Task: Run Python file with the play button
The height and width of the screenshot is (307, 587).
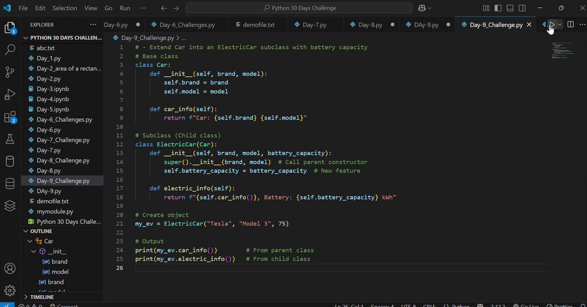Action: (x=552, y=25)
